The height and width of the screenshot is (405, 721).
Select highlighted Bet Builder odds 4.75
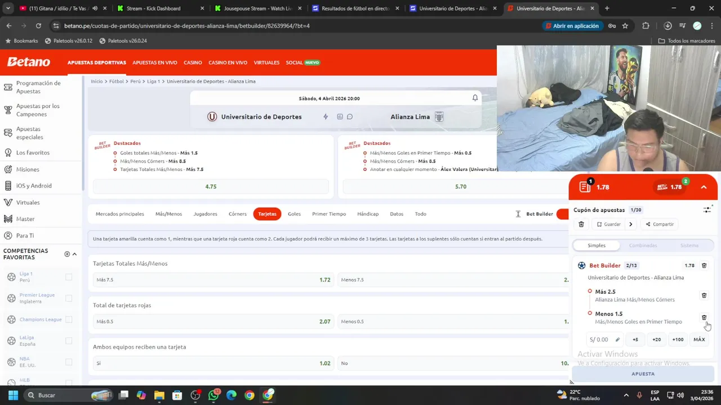pos(211,186)
